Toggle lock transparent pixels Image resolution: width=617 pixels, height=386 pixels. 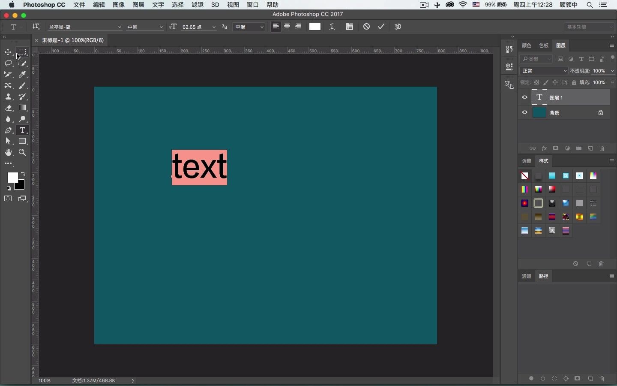536,82
